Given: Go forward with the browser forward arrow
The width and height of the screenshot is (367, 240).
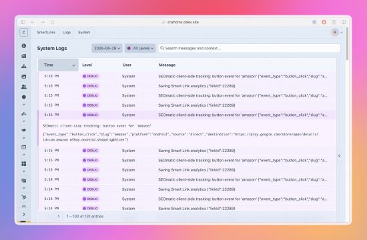Looking at the screenshot, I should [x=43, y=22].
